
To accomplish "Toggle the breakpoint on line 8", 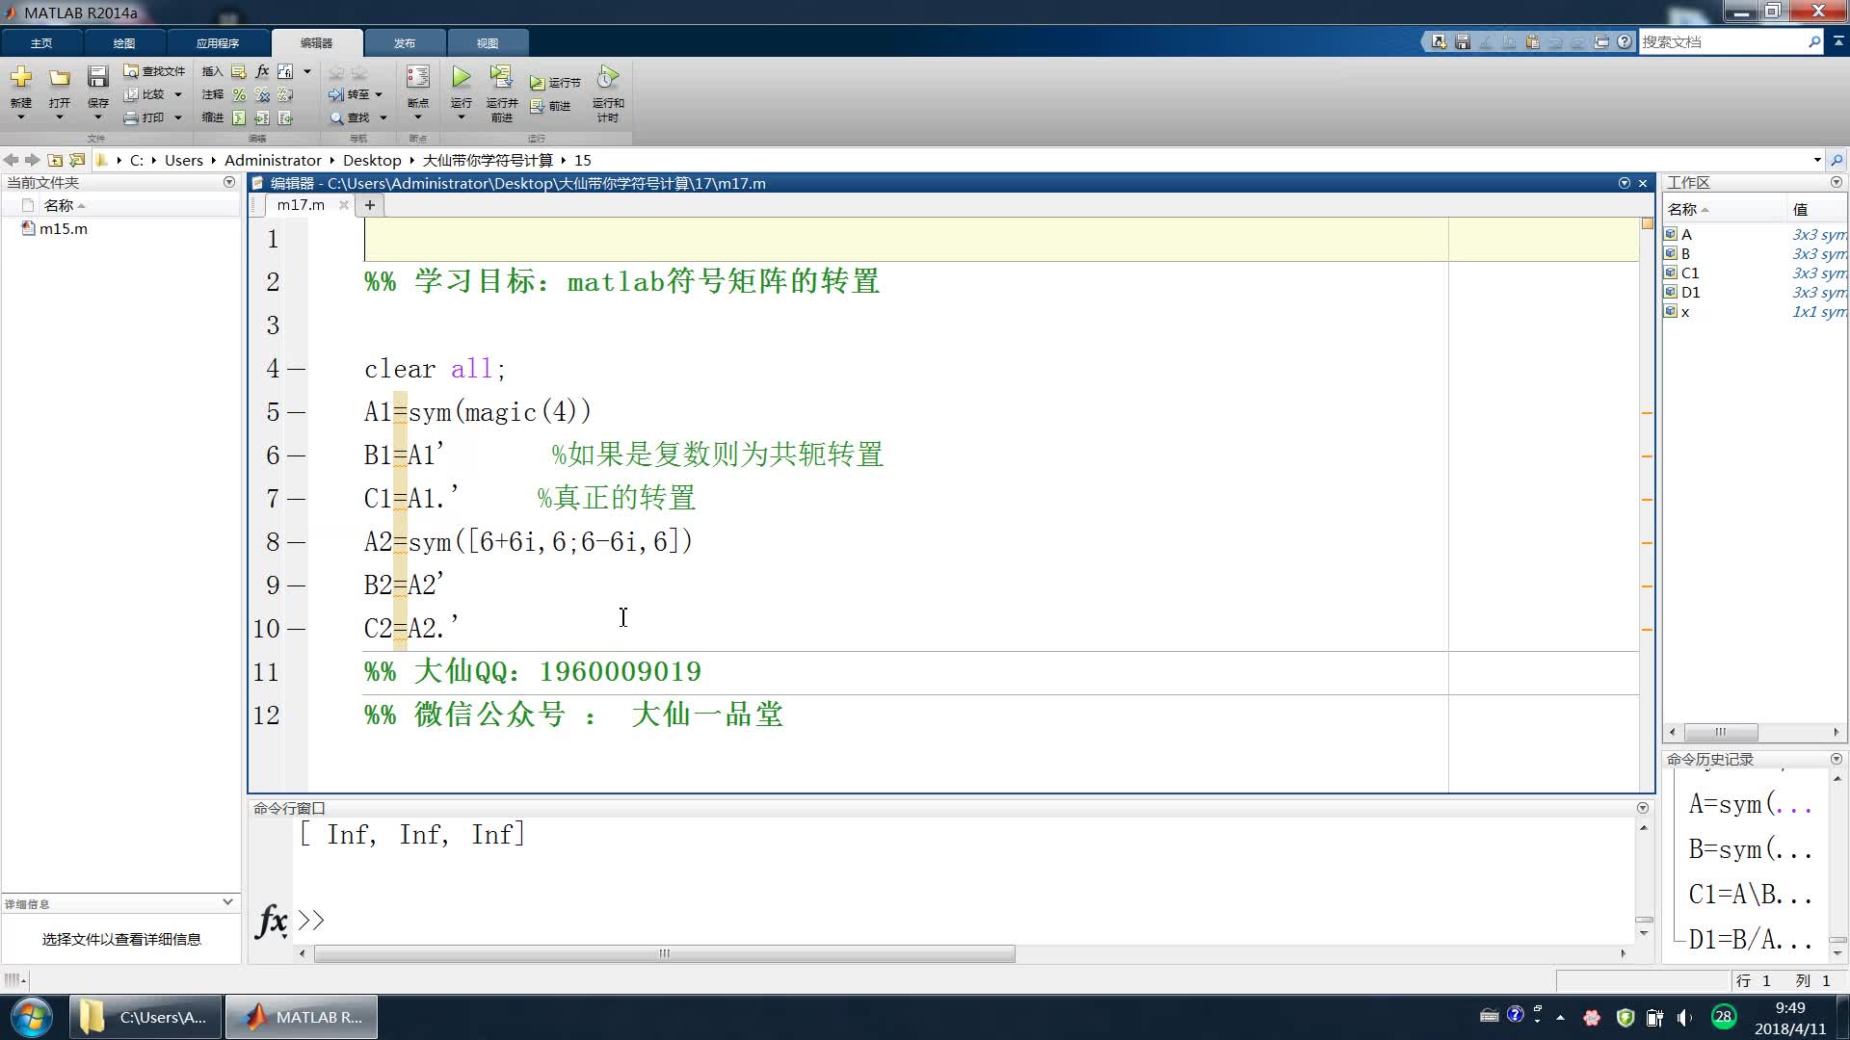I will [296, 543].
